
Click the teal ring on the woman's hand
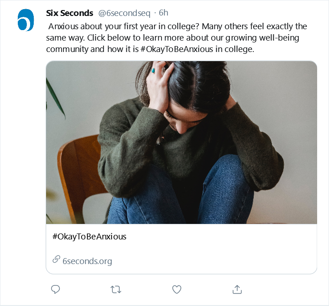[153, 70]
